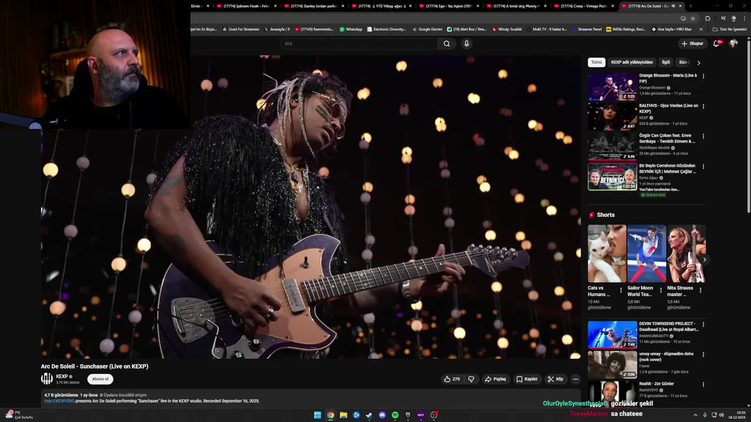This screenshot has width=751, height=422.
Task: Select KEXP adlı yükleyiciden filter chip
Action: click(x=631, y=62)
